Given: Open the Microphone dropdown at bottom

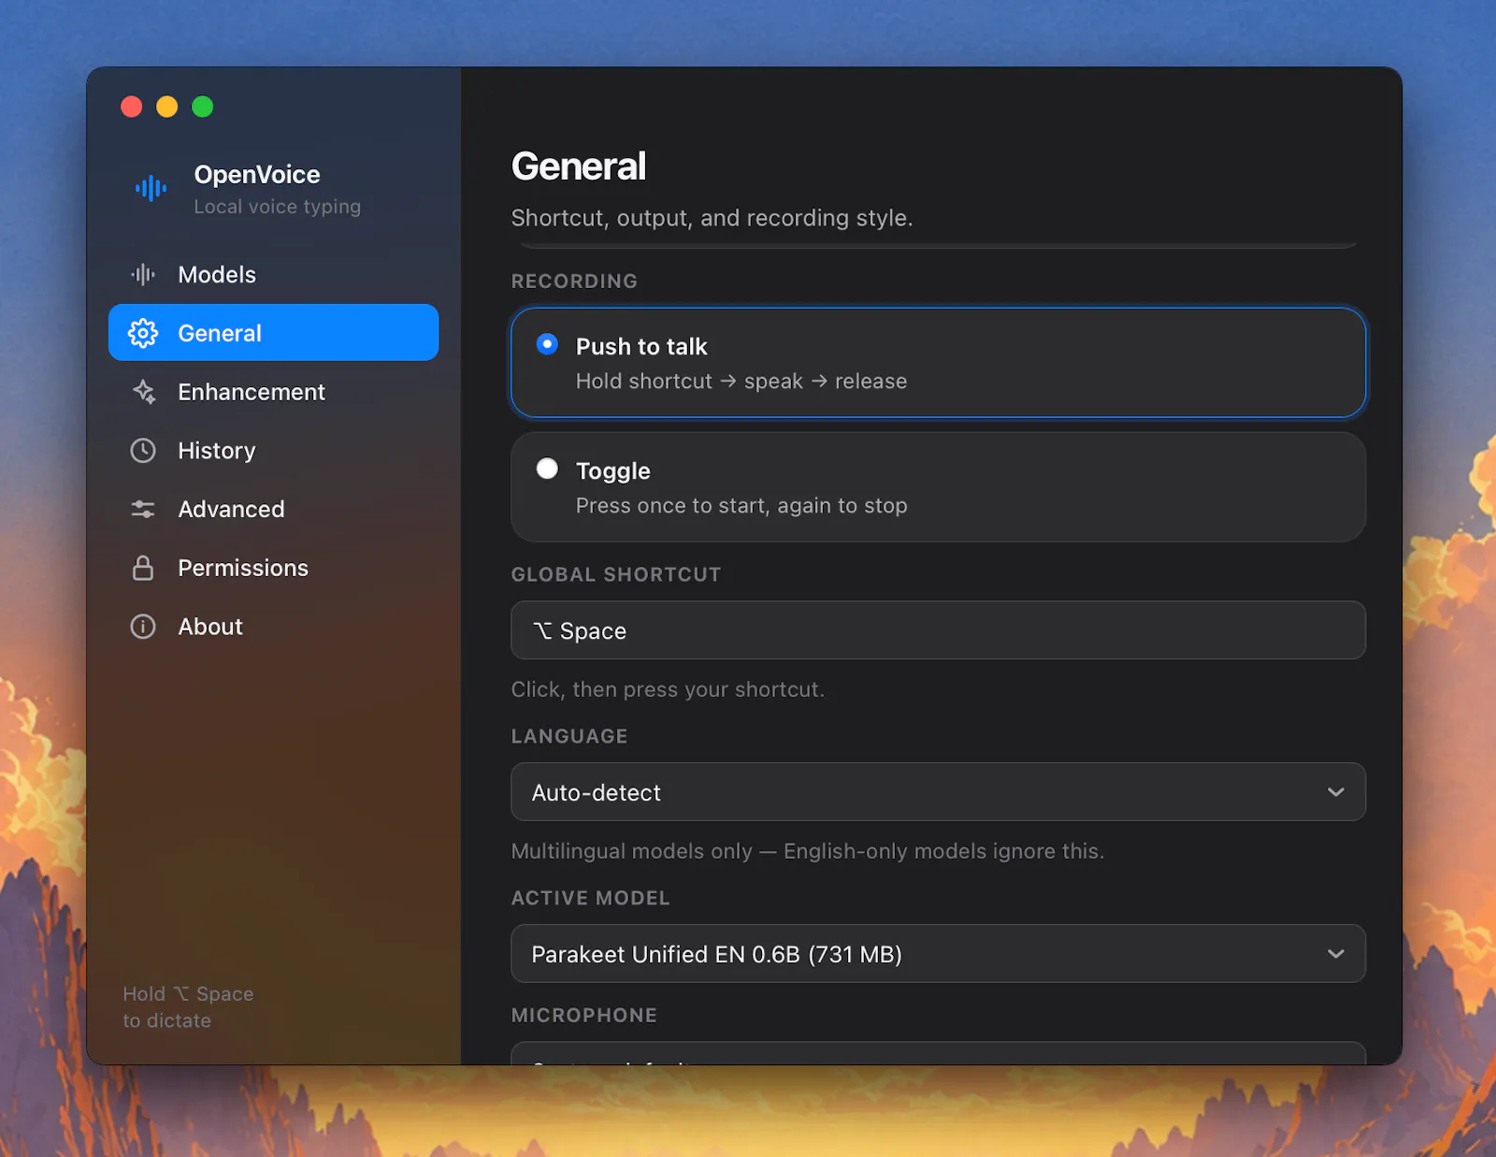Looking at the screenshot, I should click(938, 1053).
